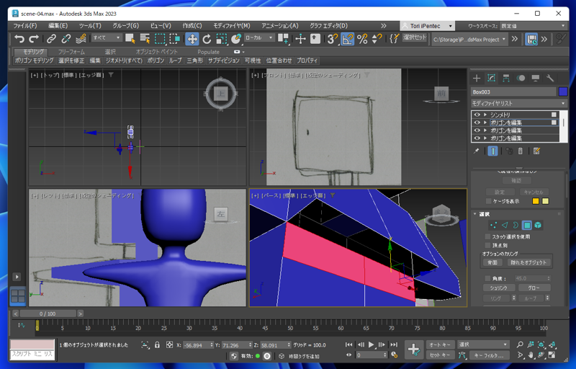Open the ローカル coordinate system dropdown
This screenshot has height=369, width=576.
coord(259,37)
